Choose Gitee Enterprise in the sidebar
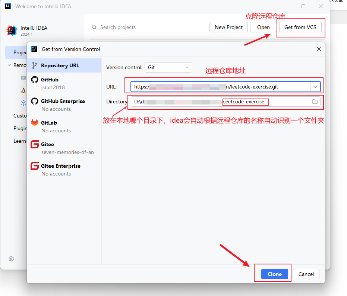Image resolution: width=347 pixels, height=296 pixels. point(64,170)
